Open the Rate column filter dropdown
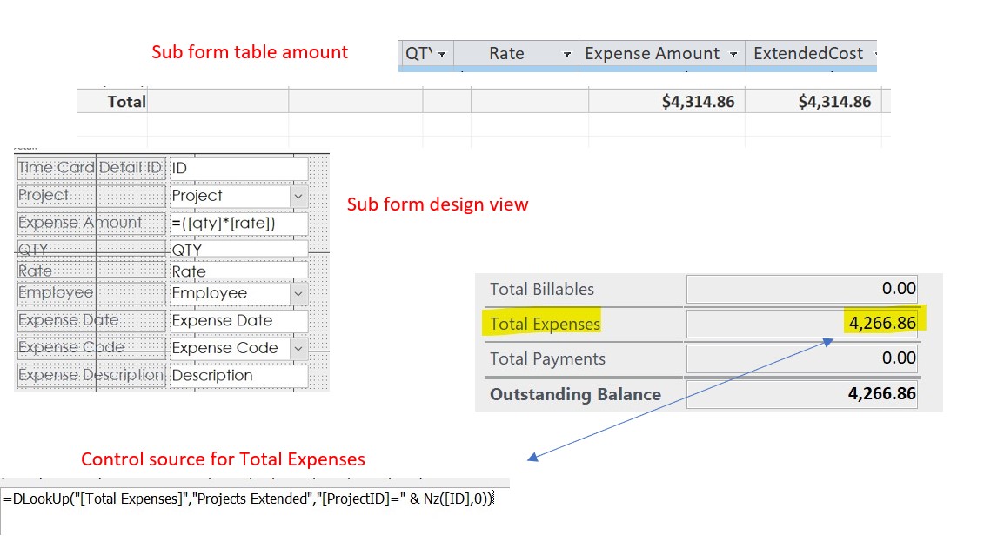This screenshot has width=984, height=549. (x=568, y=53)
